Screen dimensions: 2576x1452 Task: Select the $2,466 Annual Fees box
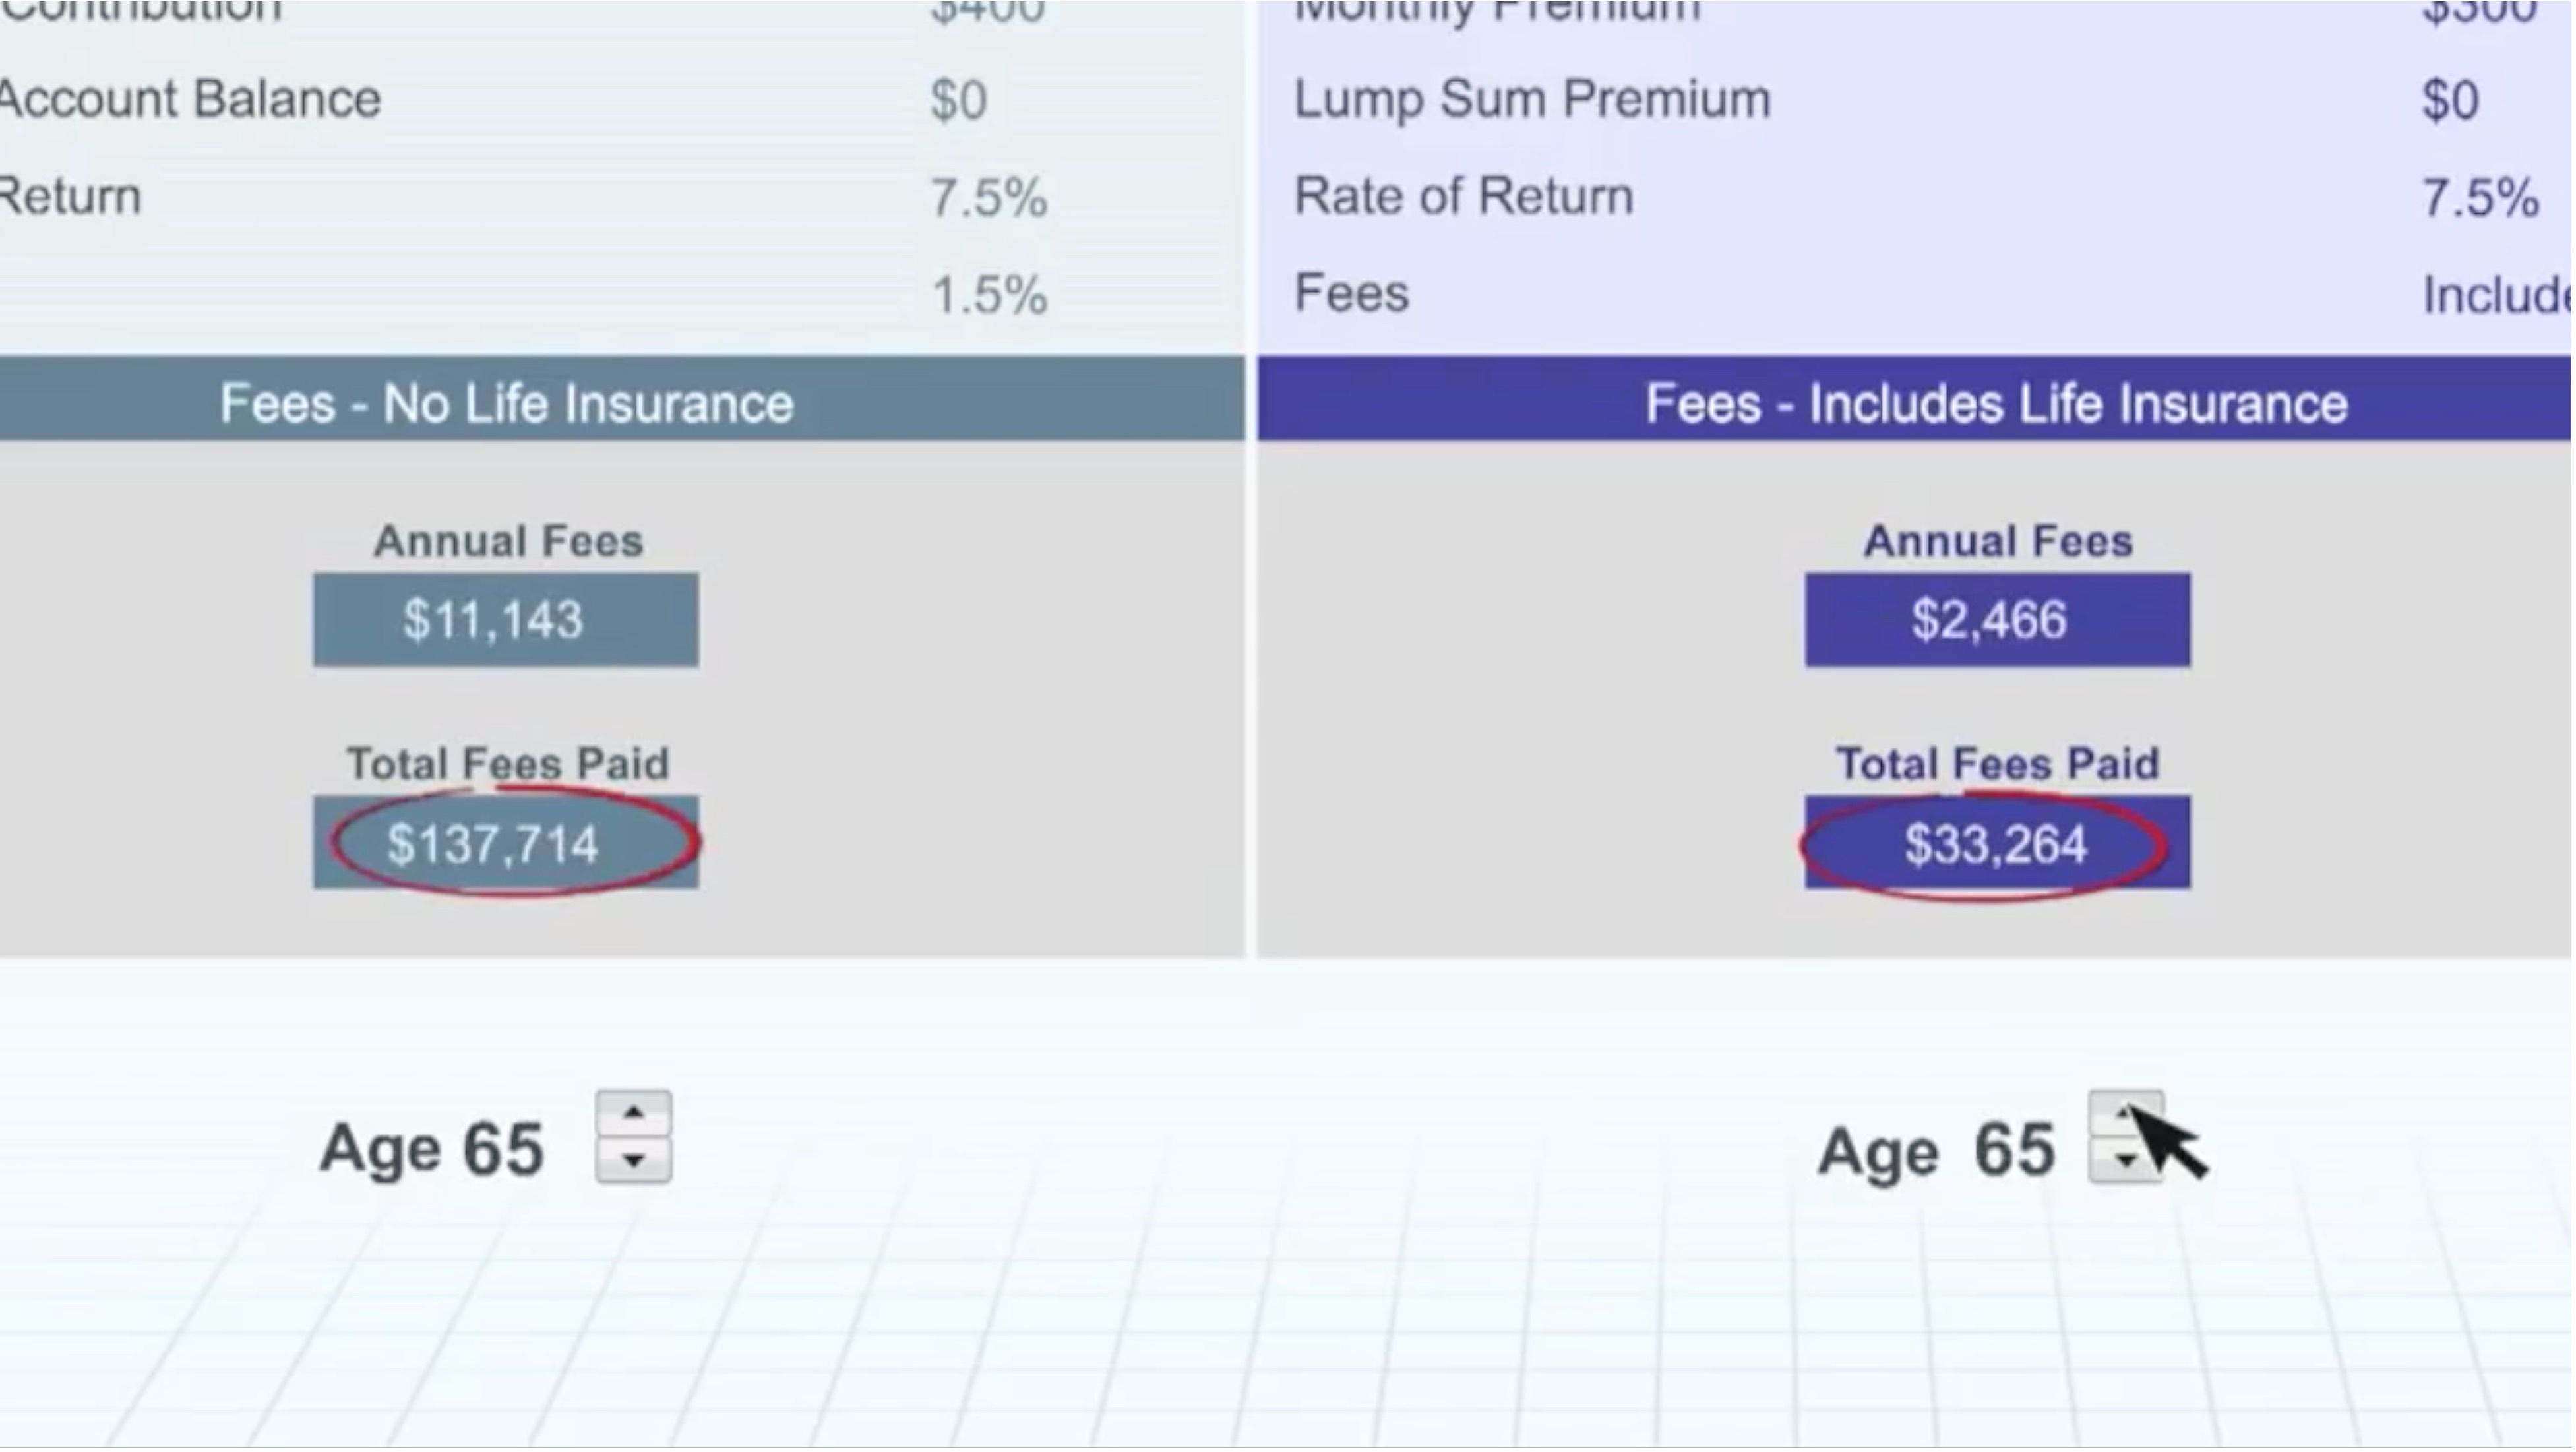click(1996, 620)
